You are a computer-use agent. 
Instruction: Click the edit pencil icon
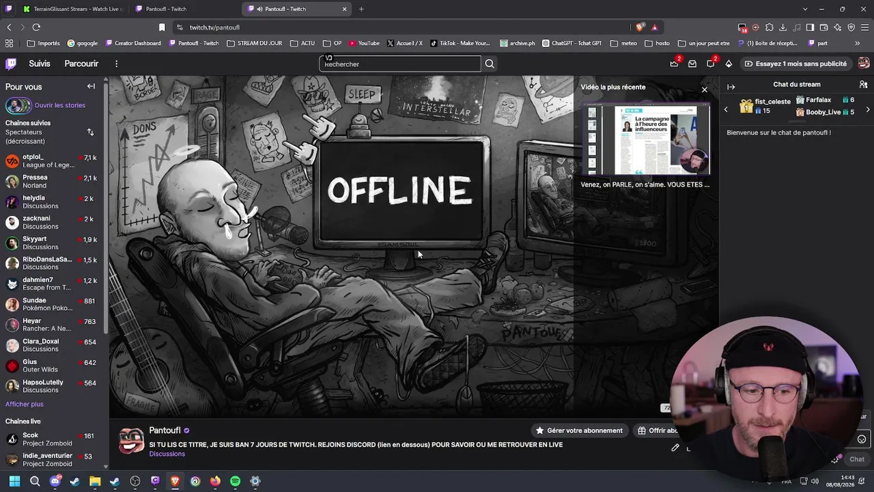point(675,448)
